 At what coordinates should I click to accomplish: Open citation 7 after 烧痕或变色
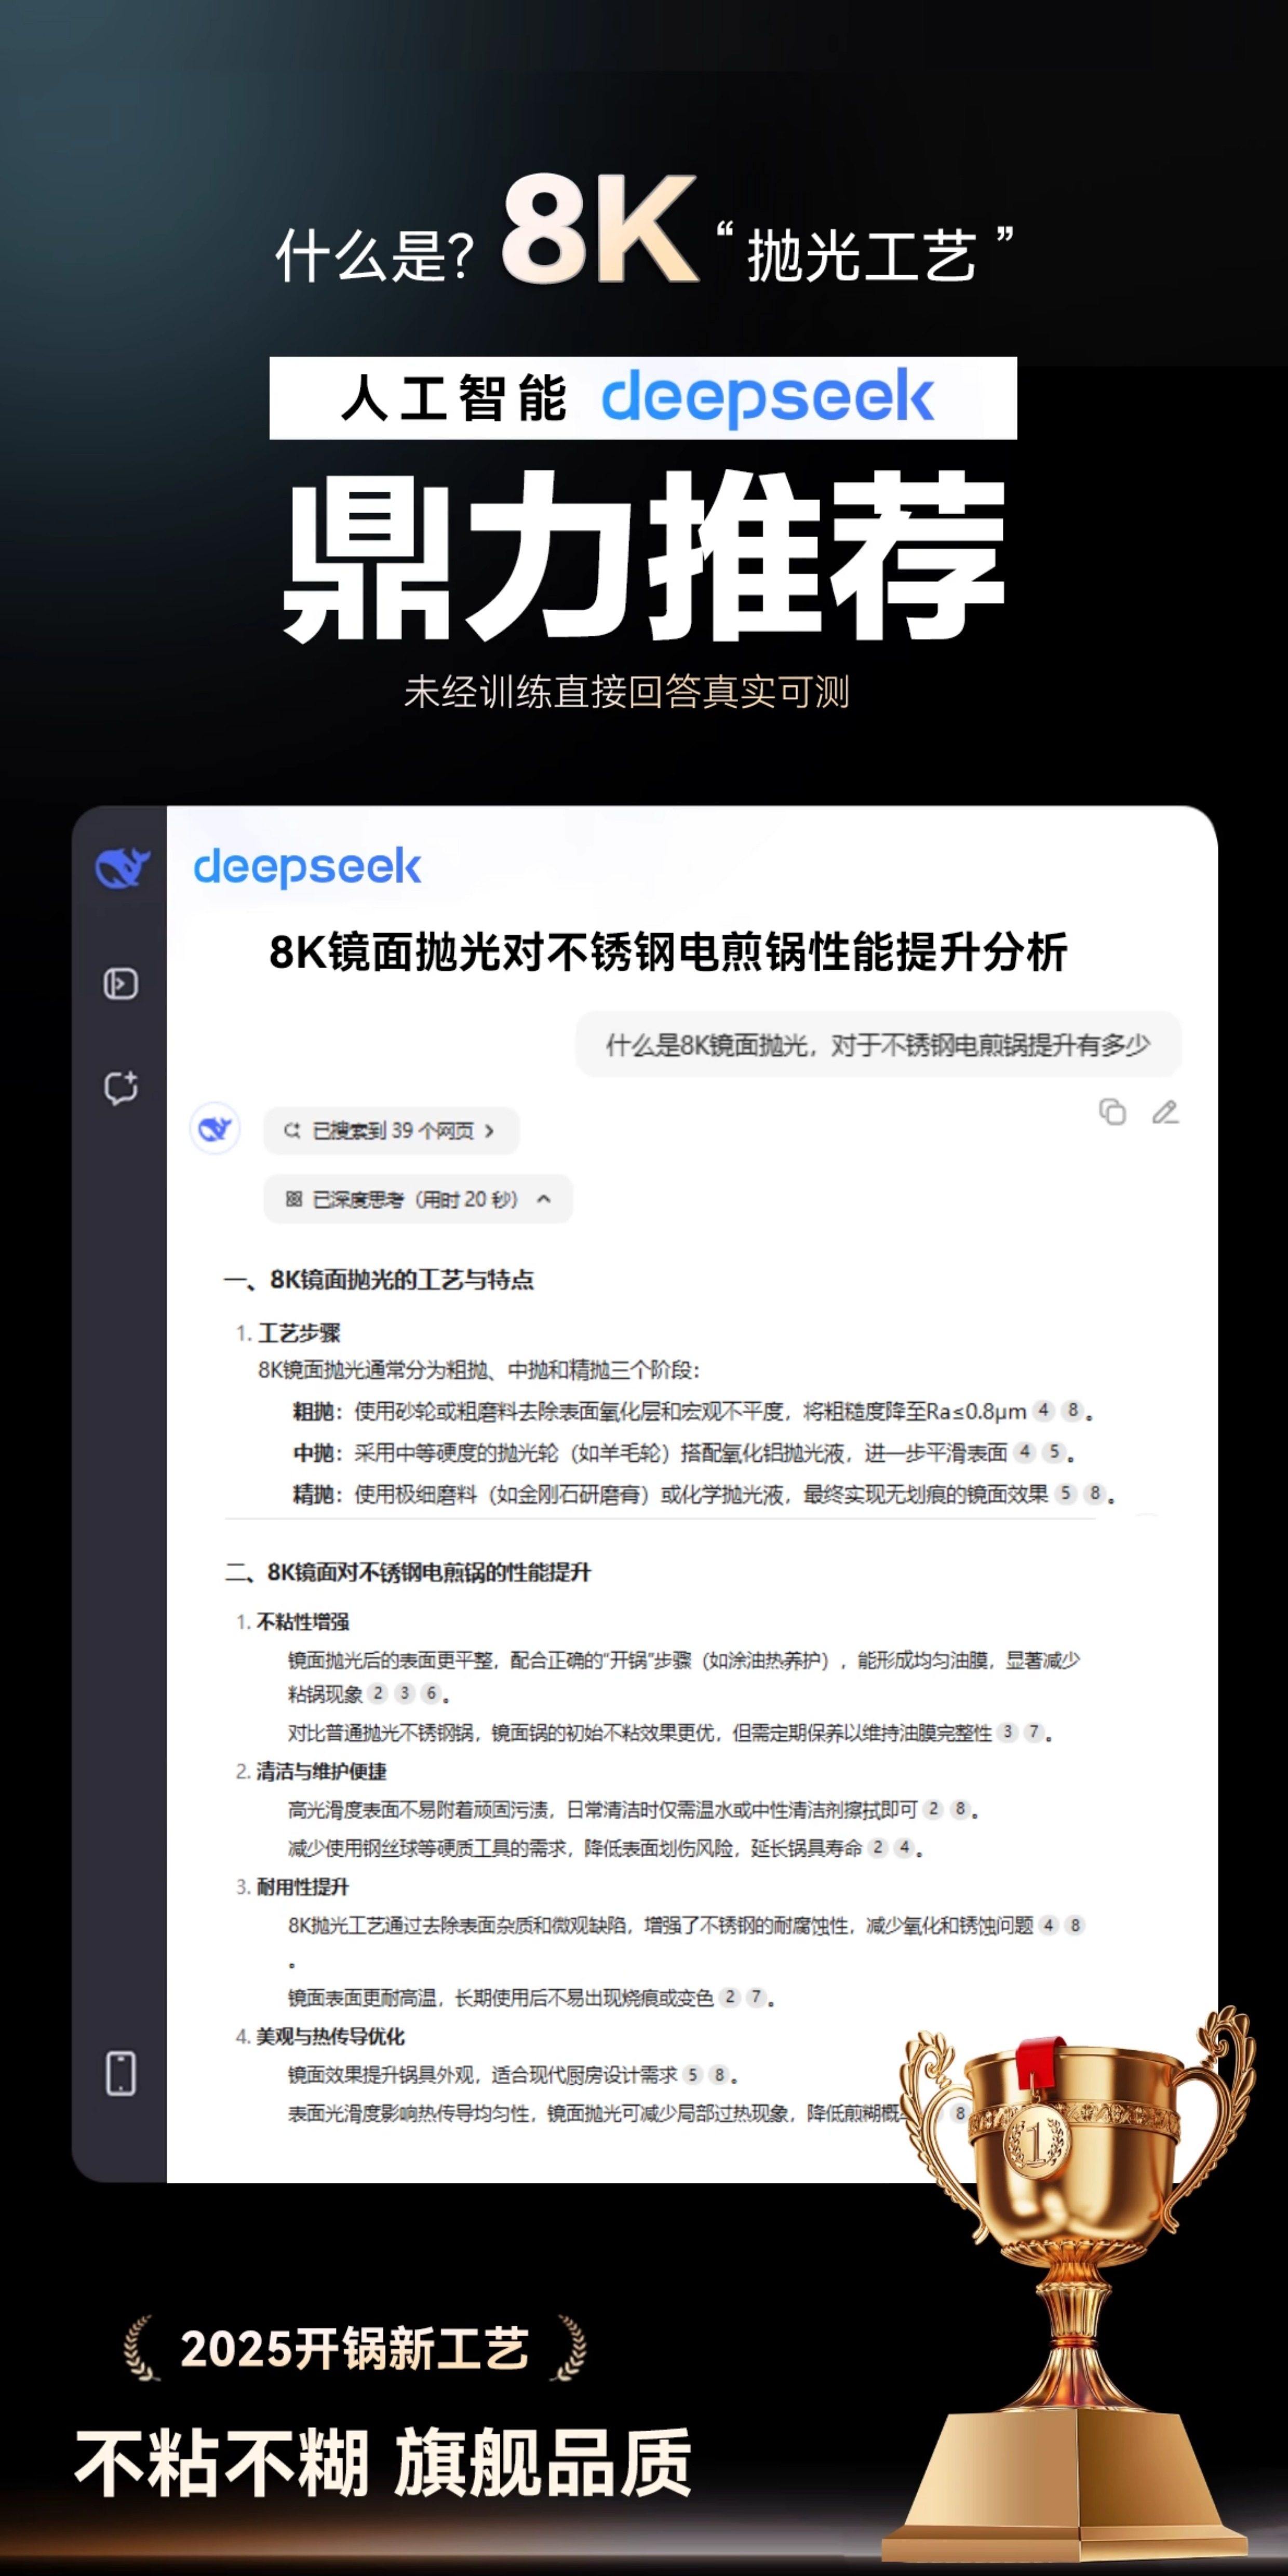[x=757, y=1997]
